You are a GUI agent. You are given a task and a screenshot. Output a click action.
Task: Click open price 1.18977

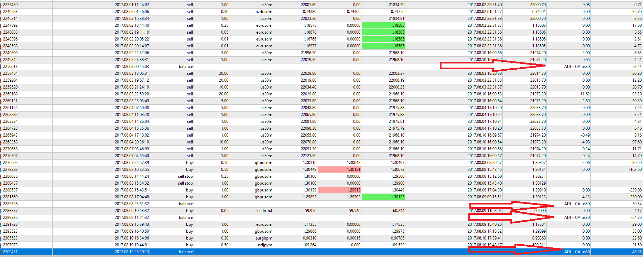[x=309, y=46]
